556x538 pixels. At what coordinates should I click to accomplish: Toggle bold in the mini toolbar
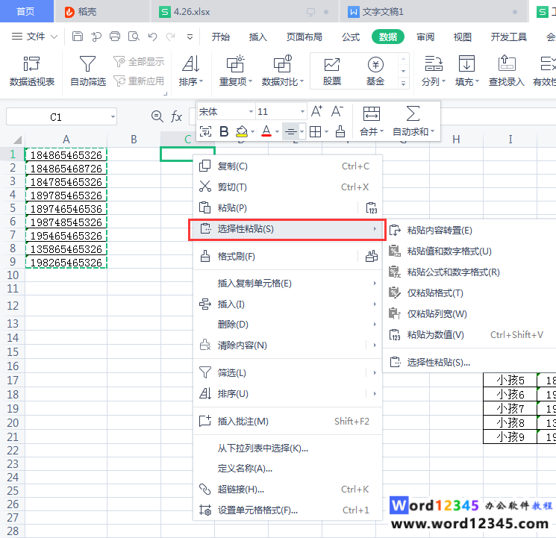[224, 131]
